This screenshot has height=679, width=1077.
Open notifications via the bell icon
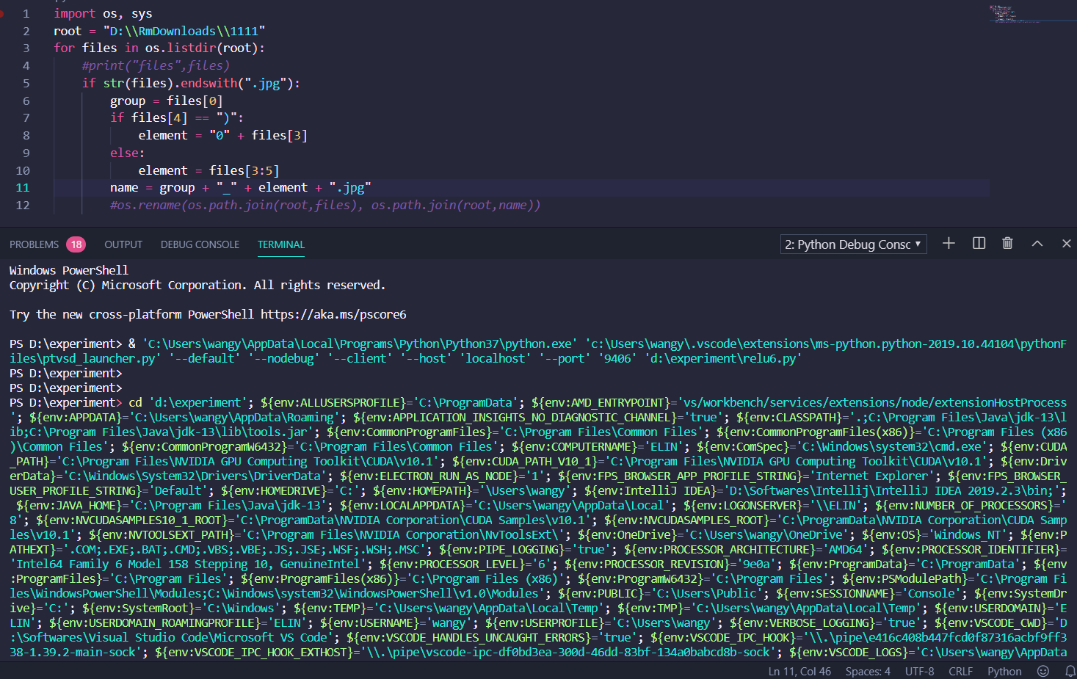[x=1070, y=670]
